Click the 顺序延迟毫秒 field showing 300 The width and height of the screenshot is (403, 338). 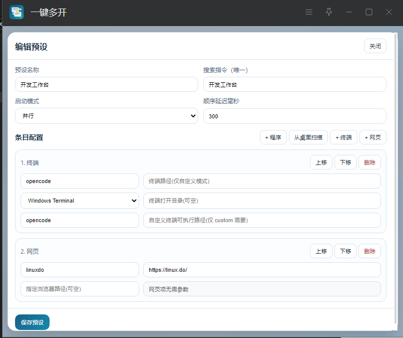tap(294, 116)
